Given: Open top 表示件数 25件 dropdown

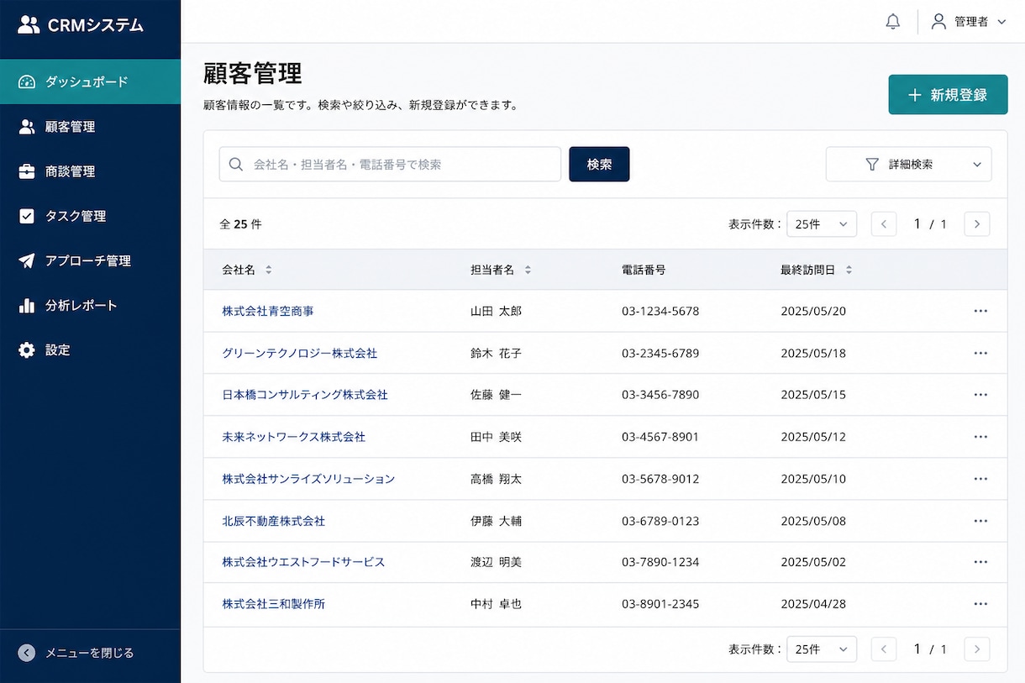Looking at the screenshot, I should pyautogui.click(x=822, y=223).
